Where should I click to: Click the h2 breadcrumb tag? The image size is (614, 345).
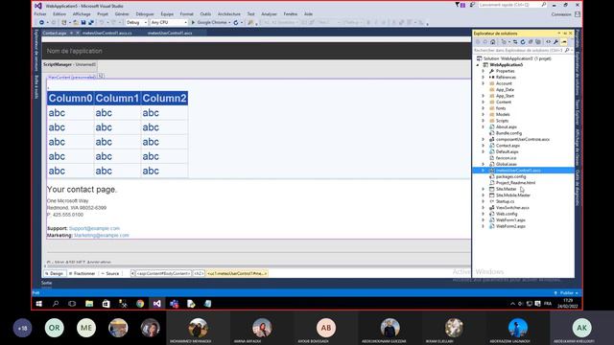click(199, 273)
